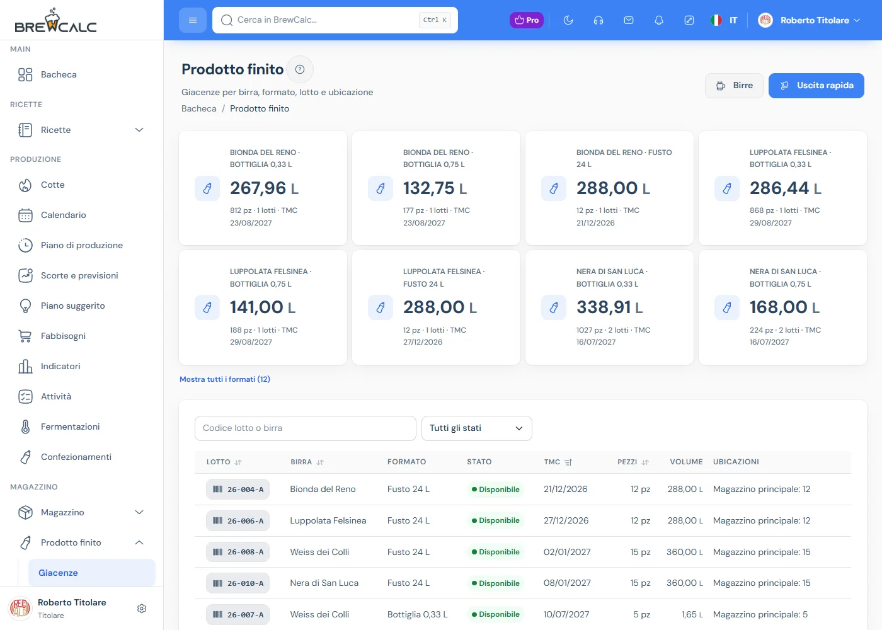882x630 pixels.
Task: Click the Confezionamenti bottle icon
Action: tap(25, 457)
